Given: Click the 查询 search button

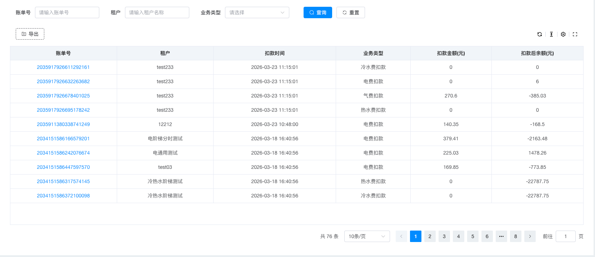Looking at the screenshot, I should pyautogui.click(x=318, y=12).
